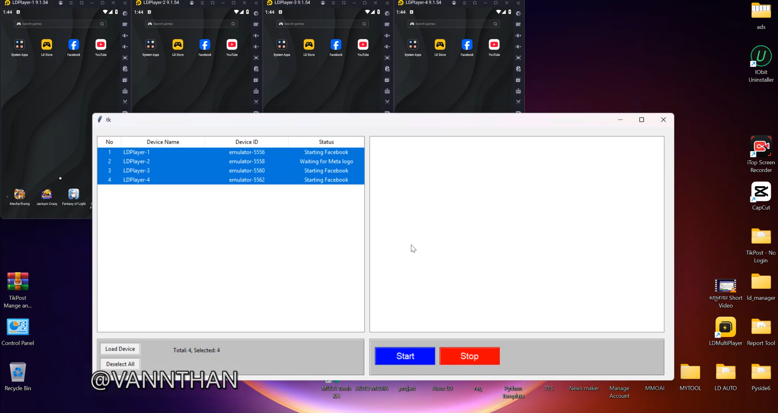The height and width of the screenshot is (413, 778).
Task: Open LDMultiPlayer desktop shortcut
Action: coord(725,327)
